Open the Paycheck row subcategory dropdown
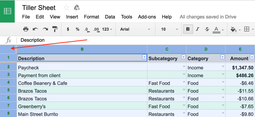Viewport: 255px width, 117px height. pos(184,66)
